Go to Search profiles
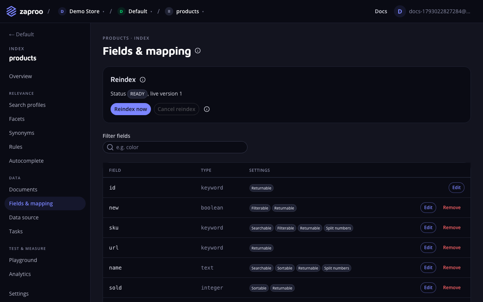The width and height of the screenshot is (483, 302). [x=45, y=105]
